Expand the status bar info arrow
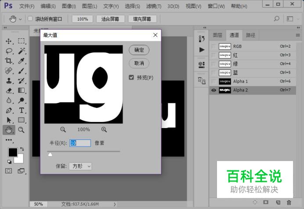This screenshot has height=209, width=304. (115, 204)
